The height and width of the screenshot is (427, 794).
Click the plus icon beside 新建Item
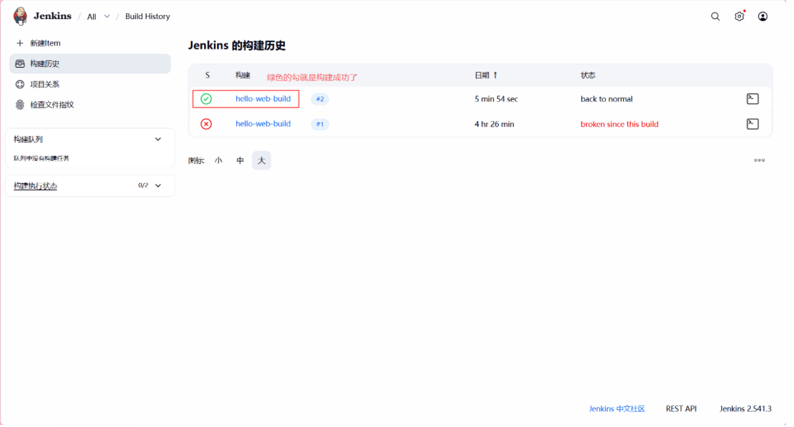click(x=20, y=43)
